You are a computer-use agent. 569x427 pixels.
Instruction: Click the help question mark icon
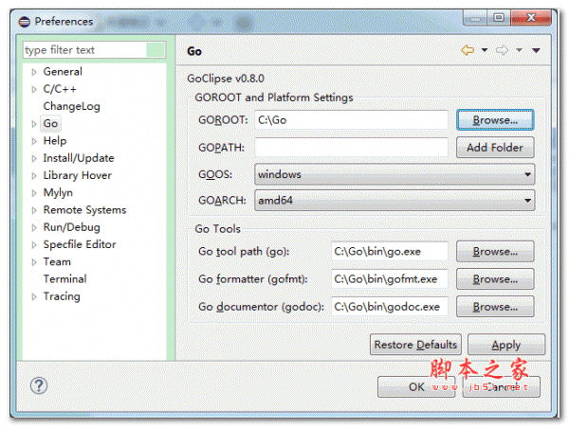coord(39,386)
